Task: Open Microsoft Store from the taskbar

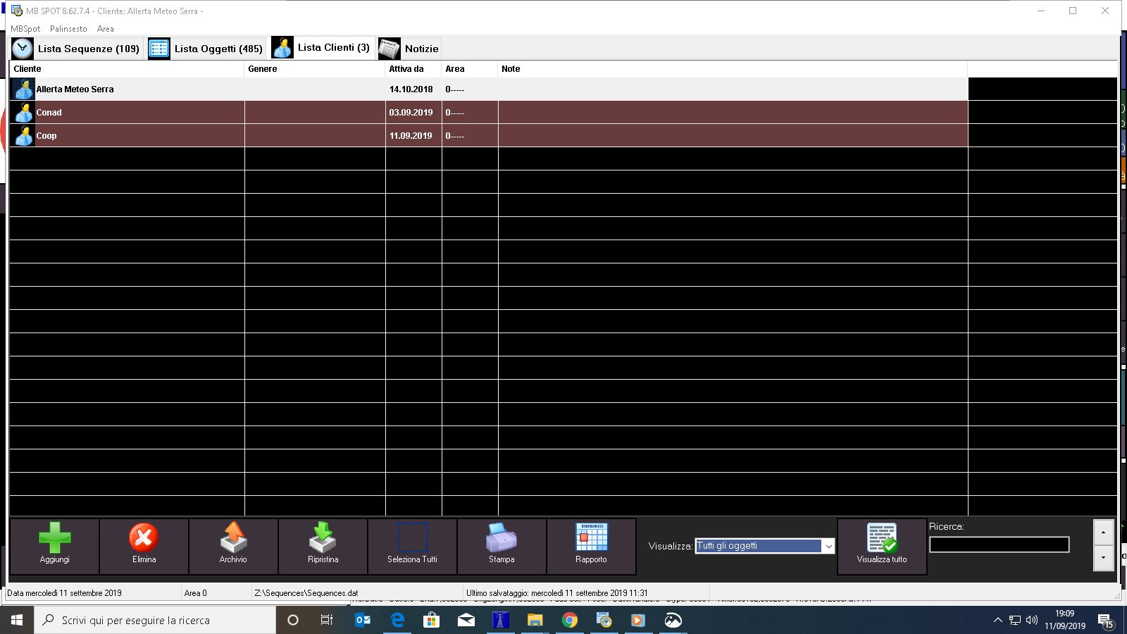Action: (431, 620)
